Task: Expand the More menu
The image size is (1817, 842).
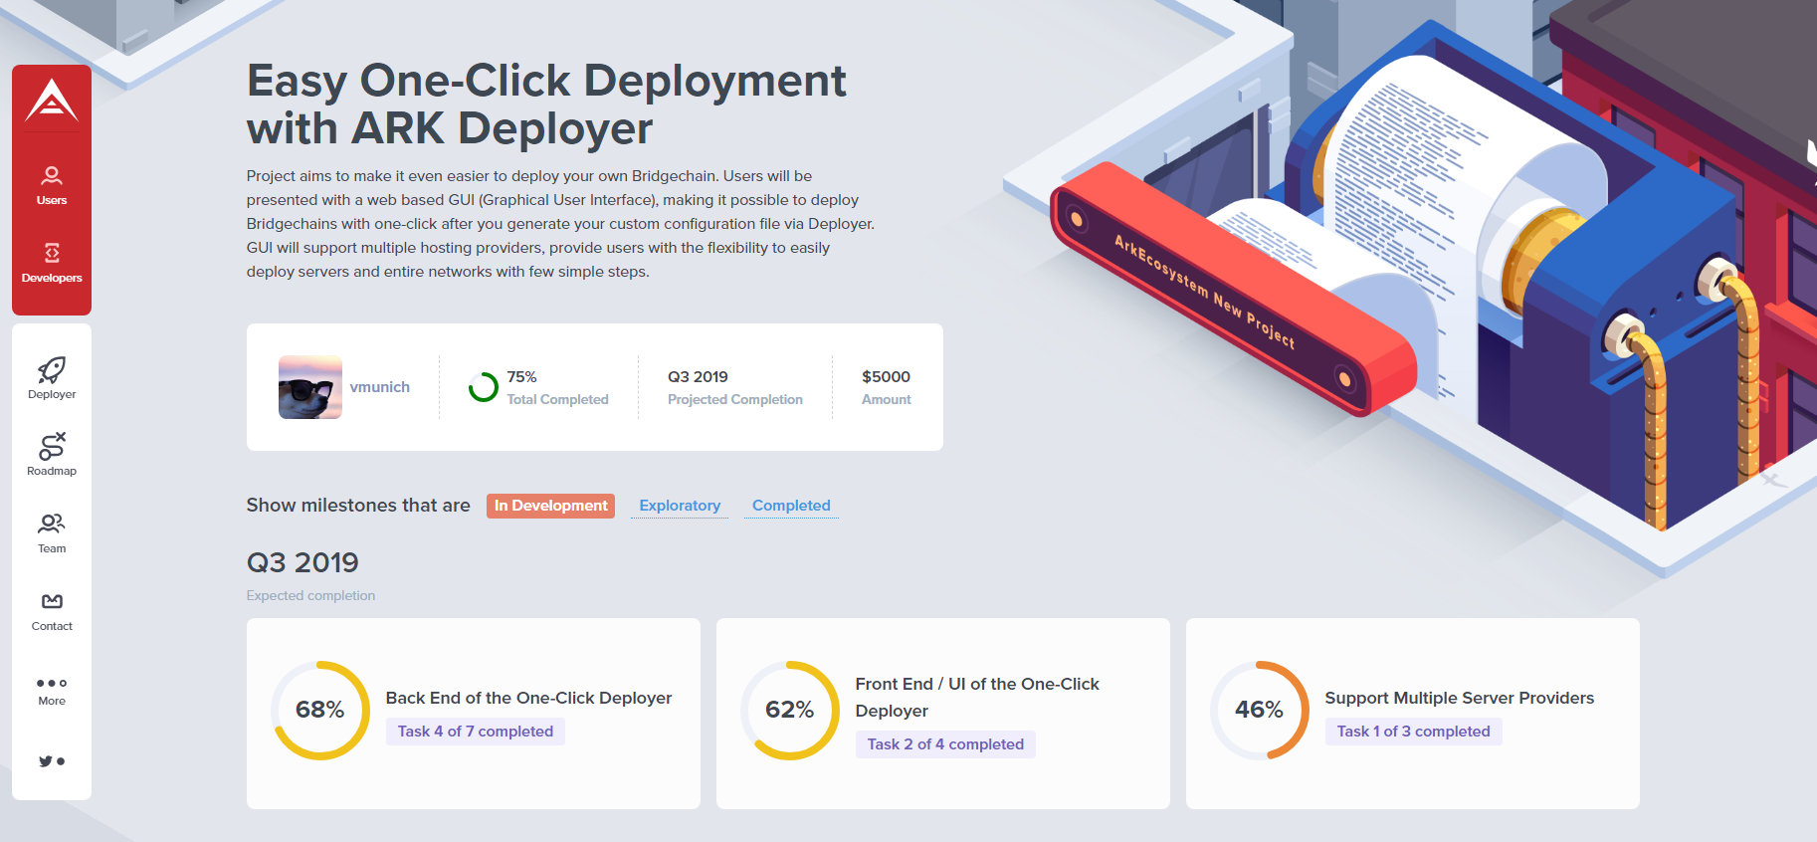Action: pos(52,691)
